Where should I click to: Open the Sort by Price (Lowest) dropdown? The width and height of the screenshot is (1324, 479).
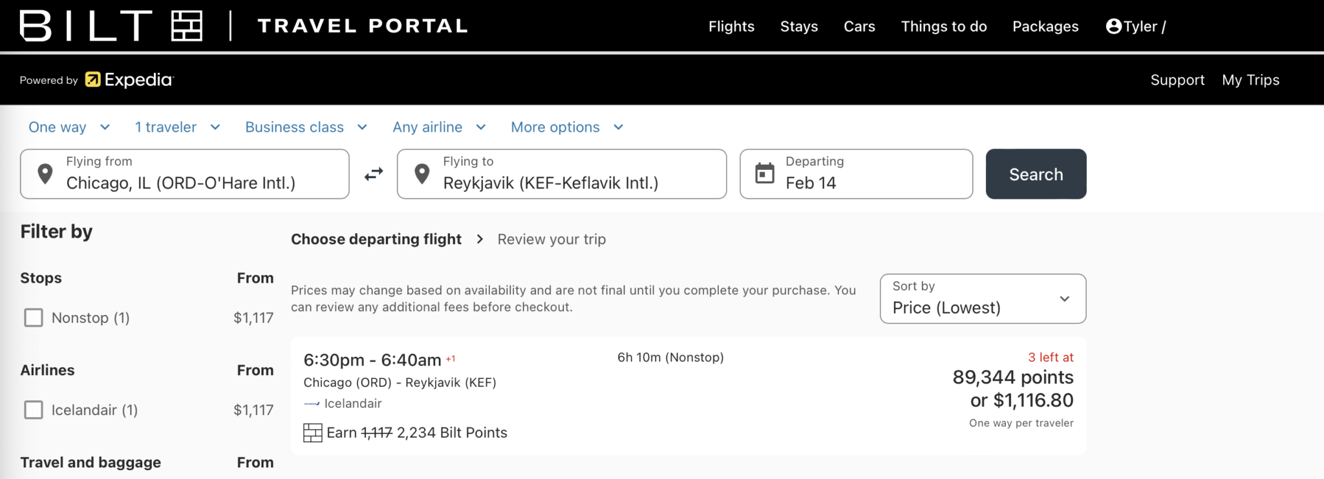click(982, 299)
